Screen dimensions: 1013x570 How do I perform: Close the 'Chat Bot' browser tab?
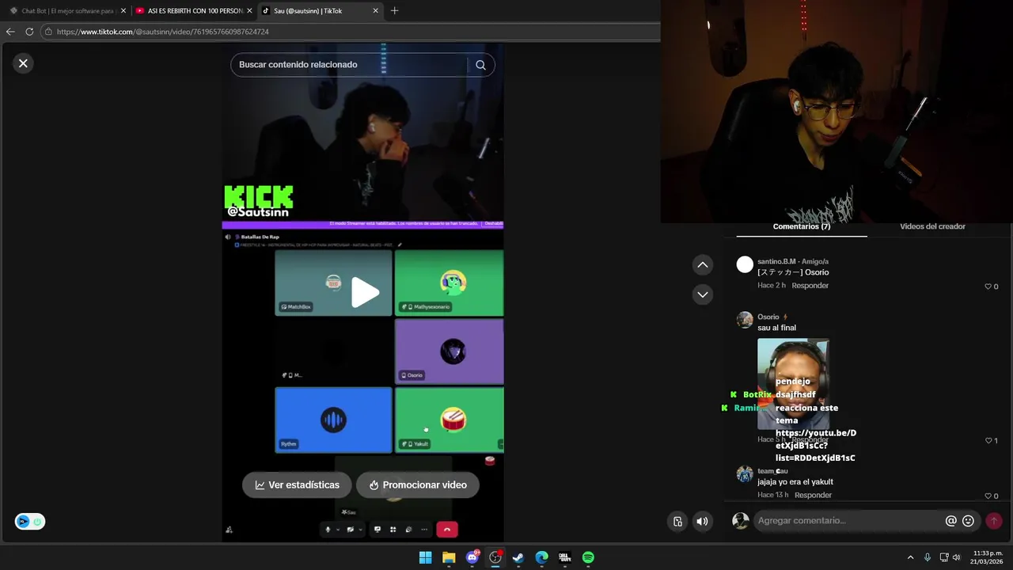tap(123, 11)
